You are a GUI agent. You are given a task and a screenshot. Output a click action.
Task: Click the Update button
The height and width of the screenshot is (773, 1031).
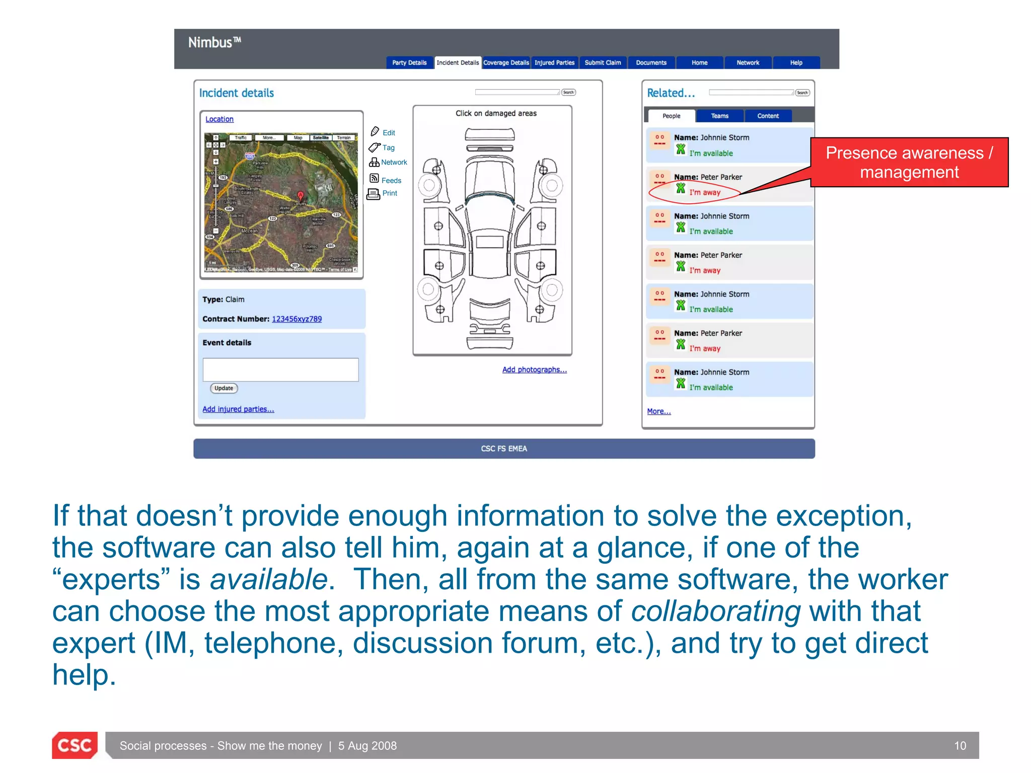click(x=224, y=388)
